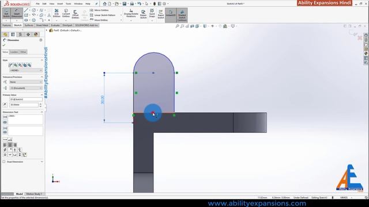
Task: Open the Insert menu
Action: pyautogui.click(x=60, y=4)
